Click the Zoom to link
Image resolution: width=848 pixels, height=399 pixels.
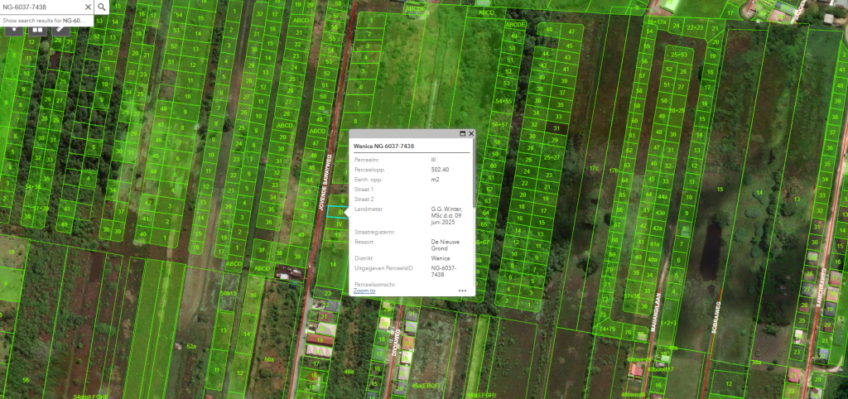[364, 291]
